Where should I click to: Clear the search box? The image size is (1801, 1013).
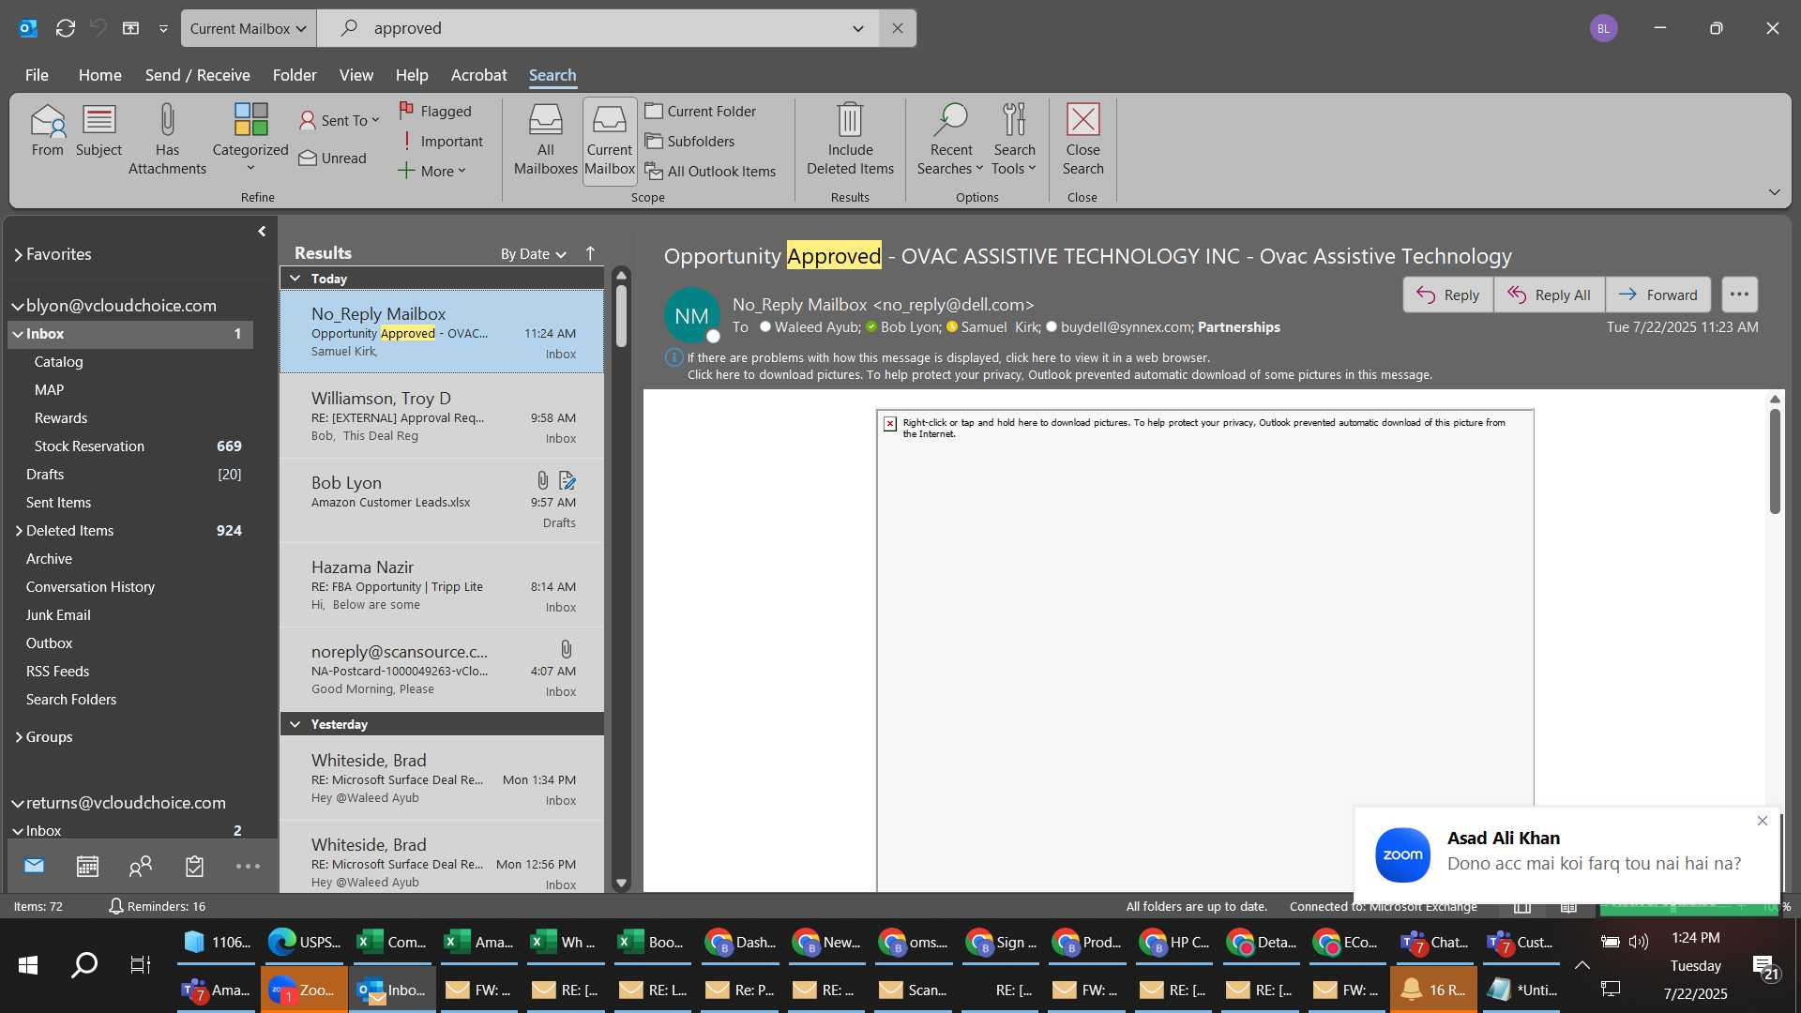[898, 28]
